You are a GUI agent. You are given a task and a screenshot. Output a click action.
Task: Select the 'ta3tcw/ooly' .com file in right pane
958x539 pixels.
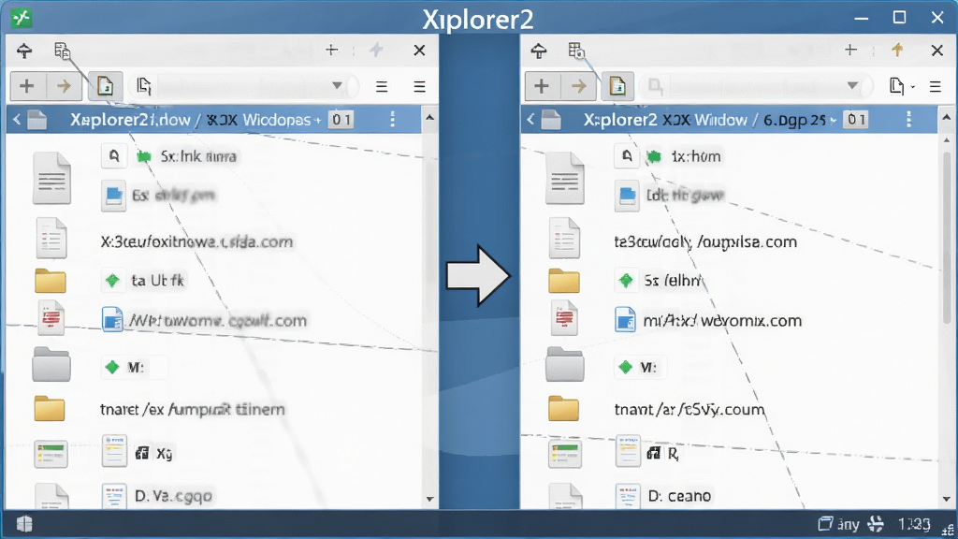705,242
